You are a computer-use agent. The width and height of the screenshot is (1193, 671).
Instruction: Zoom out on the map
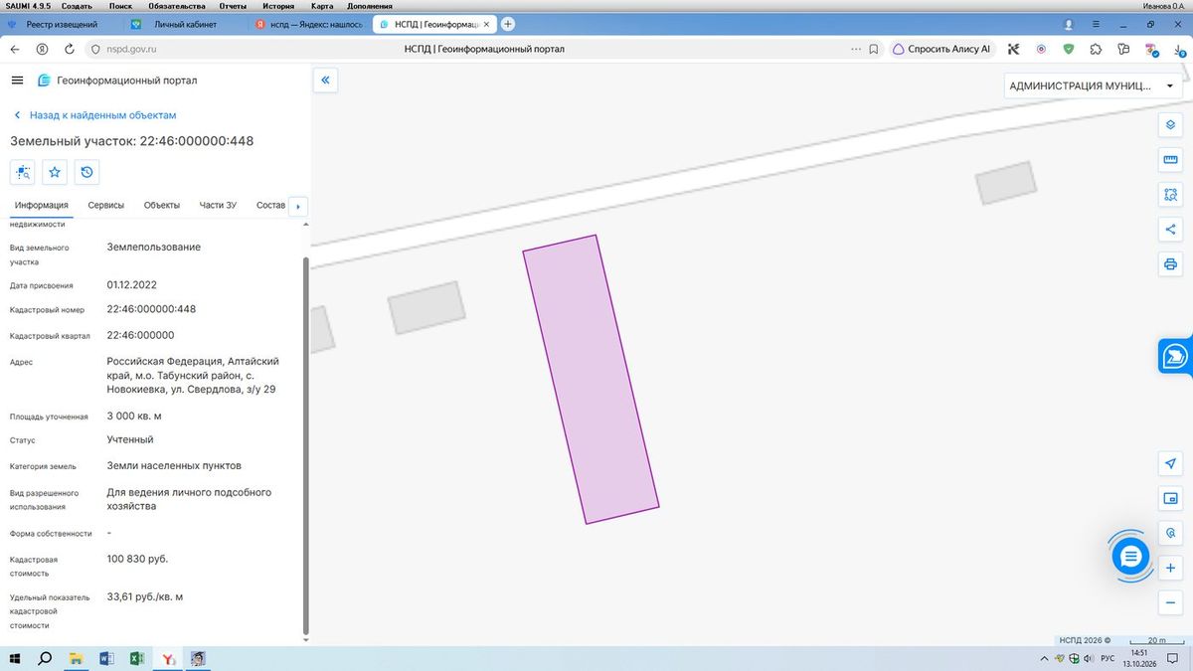(x=1170, y=602)
